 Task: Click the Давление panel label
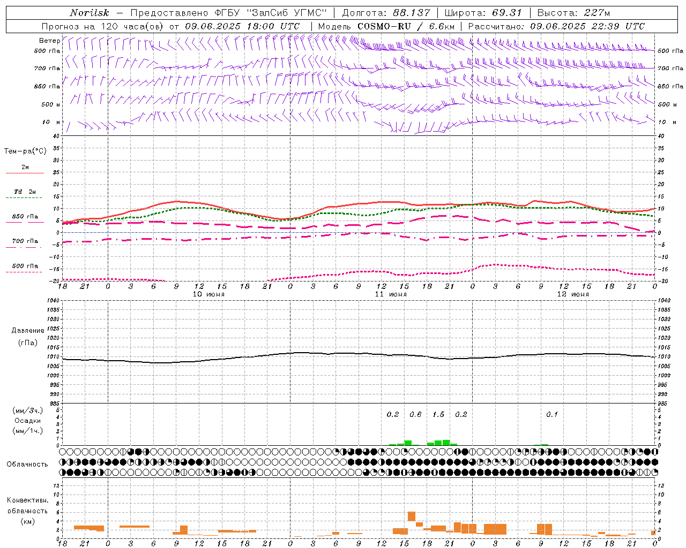[x=27, y=331]
